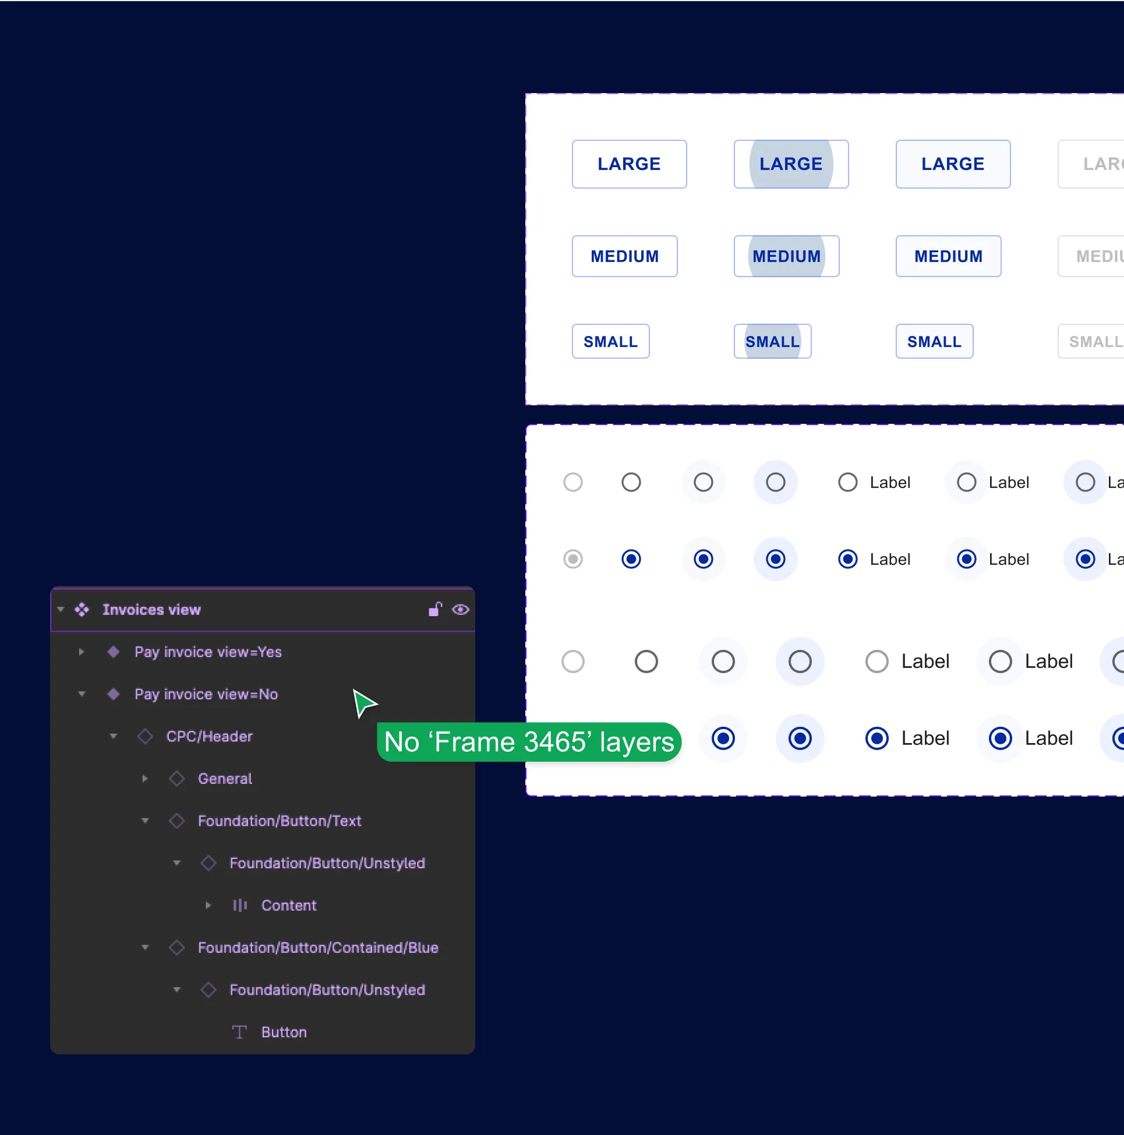Click the Pay invoice view=No component icon
Screen dimensions: 1124x1135
pyautogui.click(x=114, y=694)
